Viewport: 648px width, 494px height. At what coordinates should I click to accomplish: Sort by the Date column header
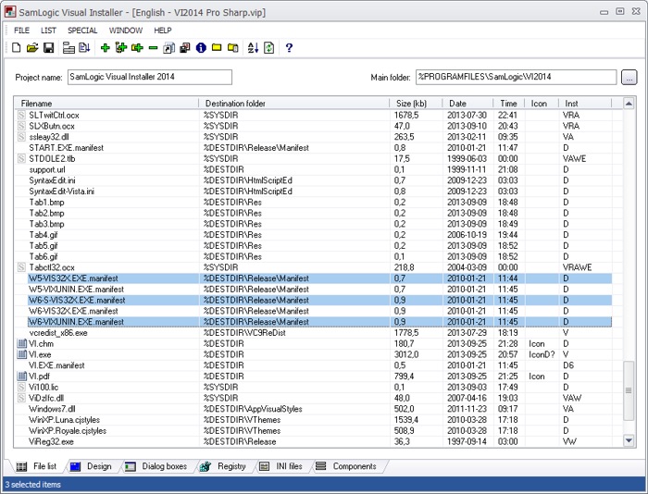[x=467, y=104]
